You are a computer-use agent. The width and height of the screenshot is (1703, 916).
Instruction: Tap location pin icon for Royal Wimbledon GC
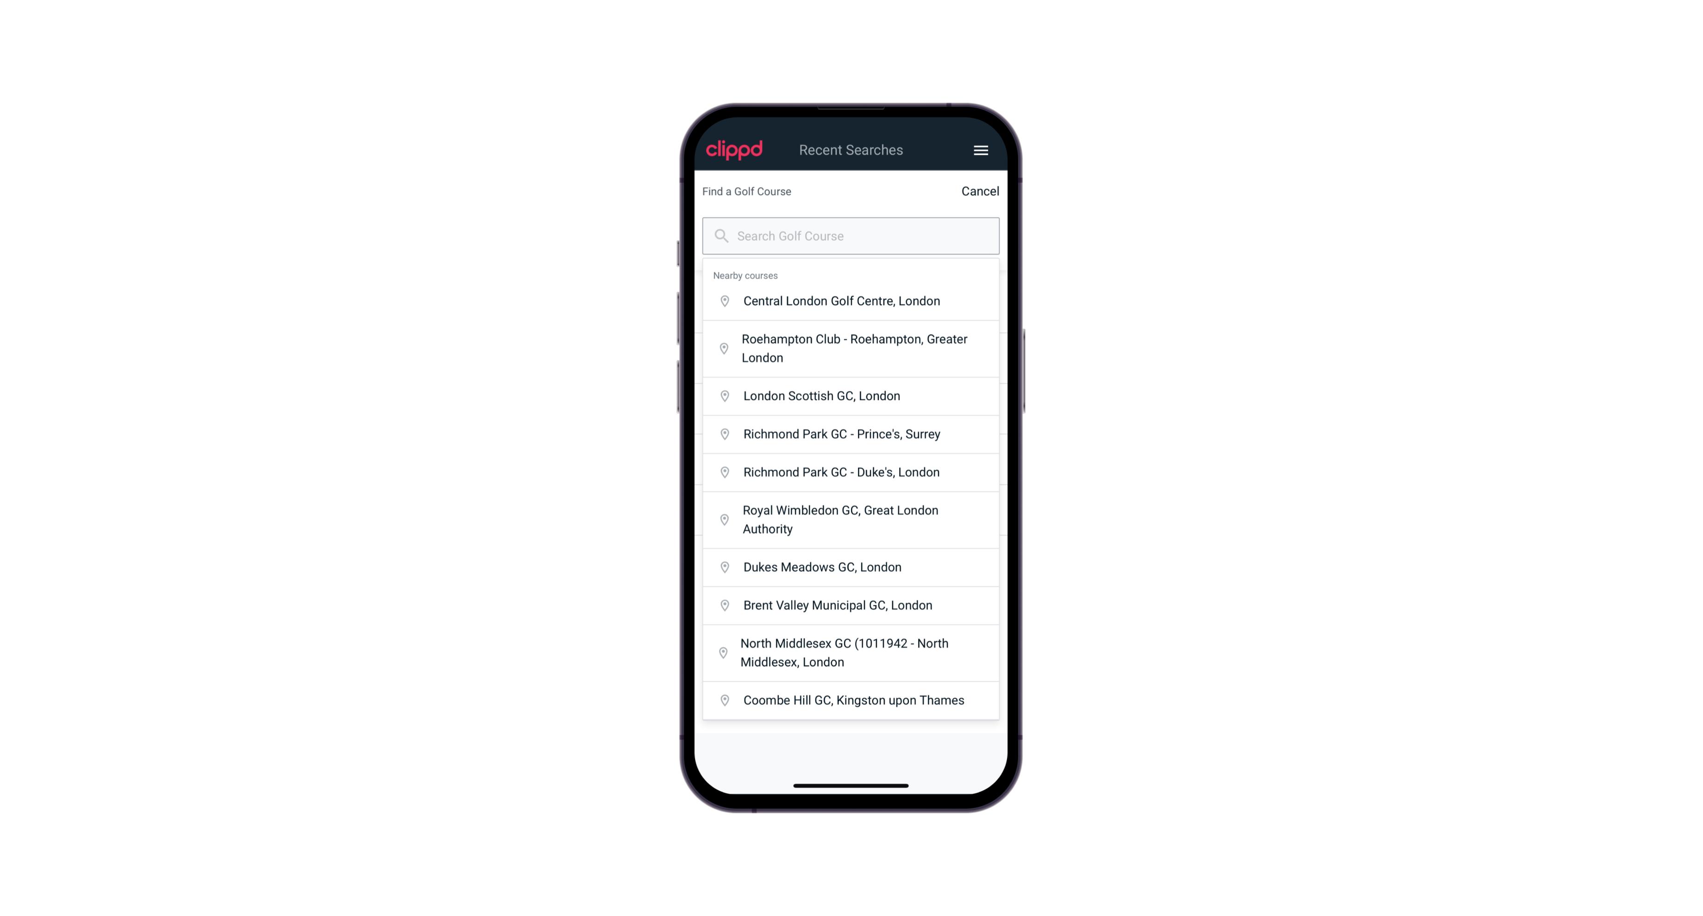(723, 519)
